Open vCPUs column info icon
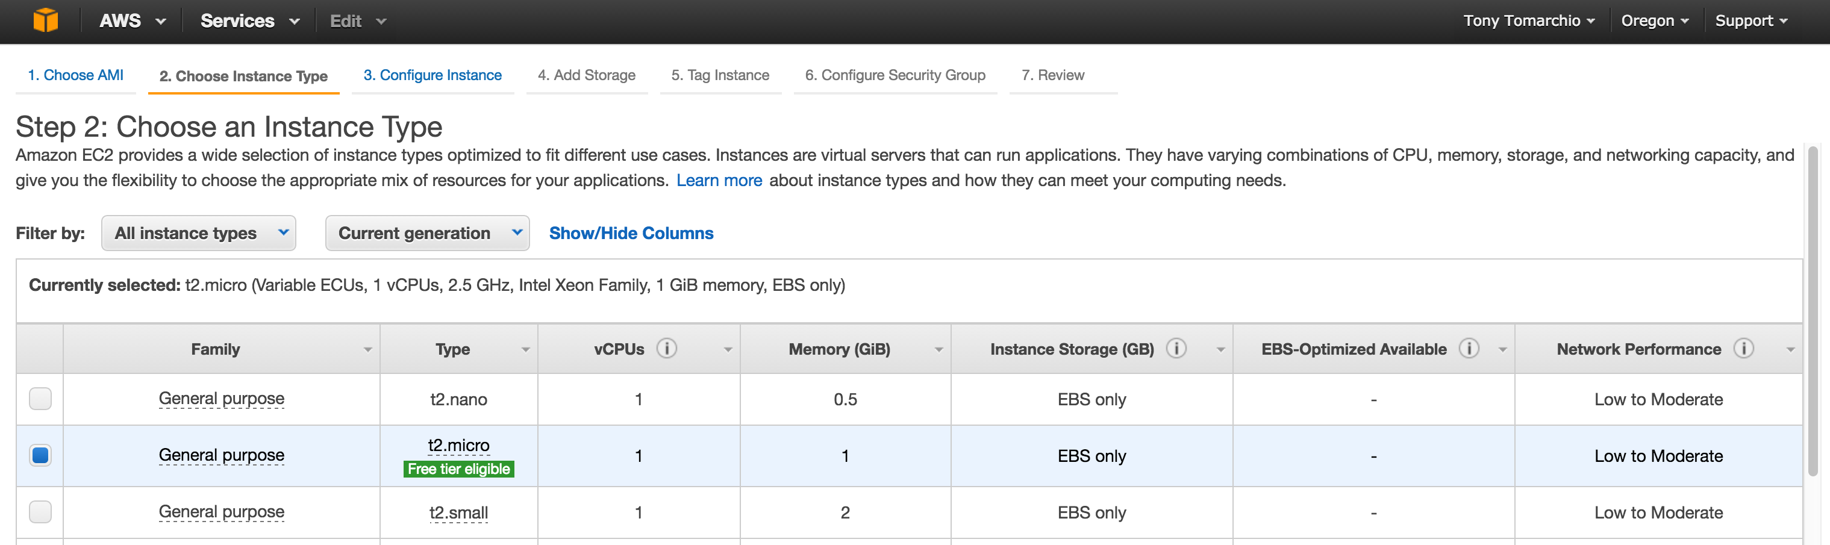The width and height of the screenshot is (1830, 545). tap(666, 348)
